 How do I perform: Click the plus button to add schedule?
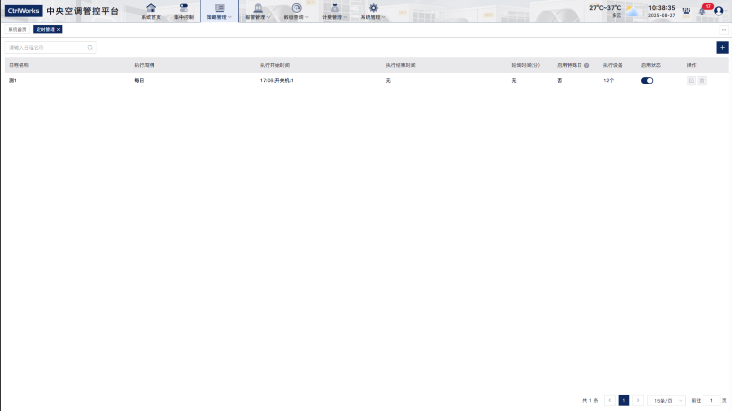(723, 48)
